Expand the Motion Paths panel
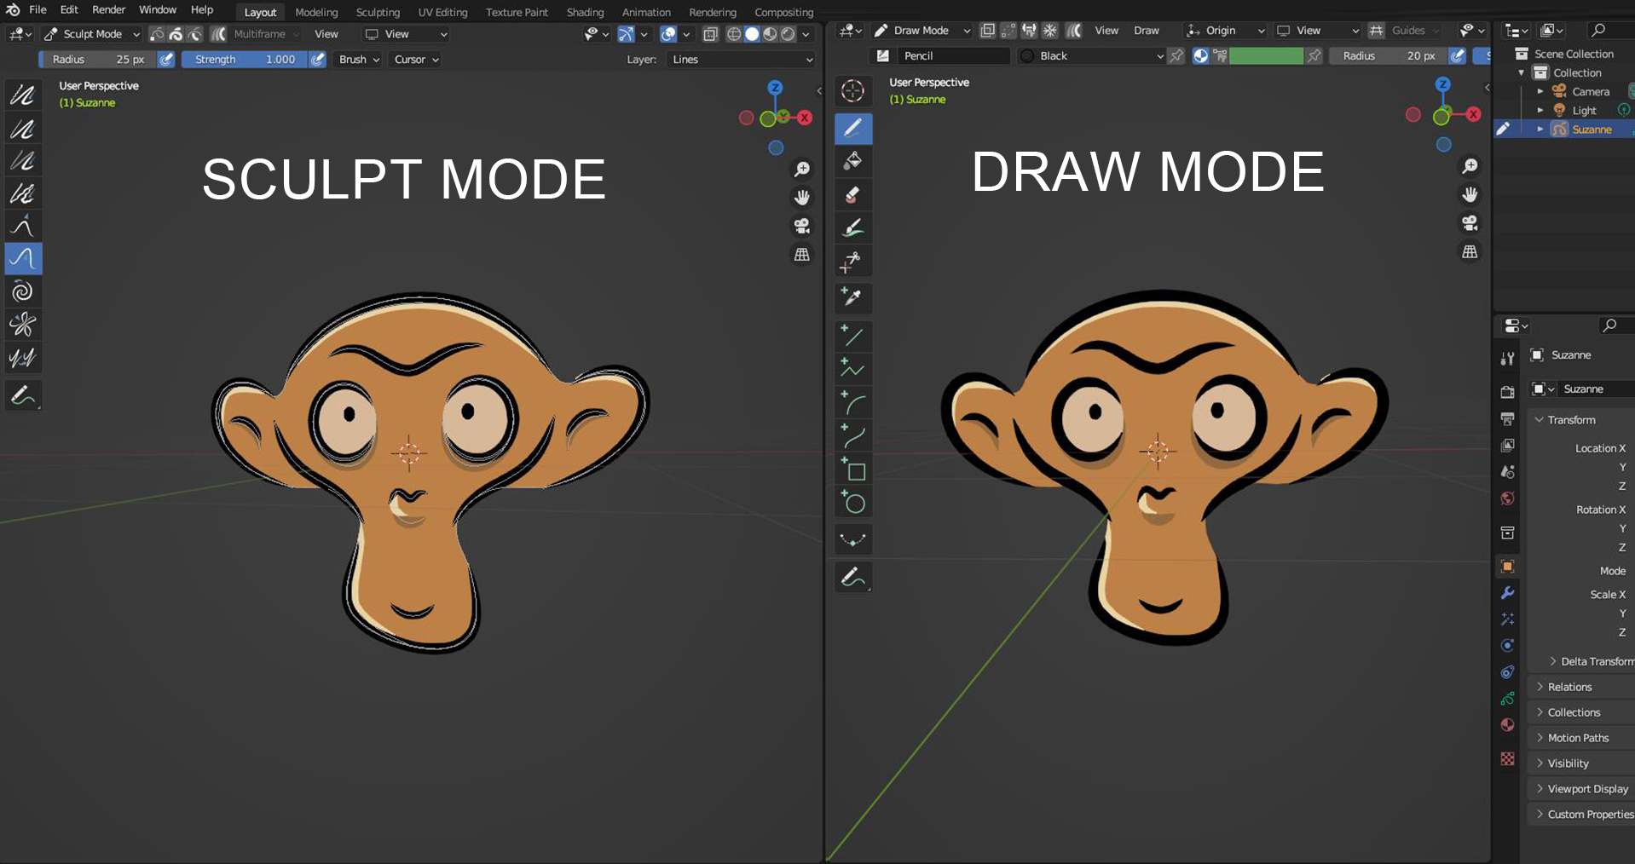This screenshot has width=1635, height=864. pyautogui.click(x=1578, y=738)
